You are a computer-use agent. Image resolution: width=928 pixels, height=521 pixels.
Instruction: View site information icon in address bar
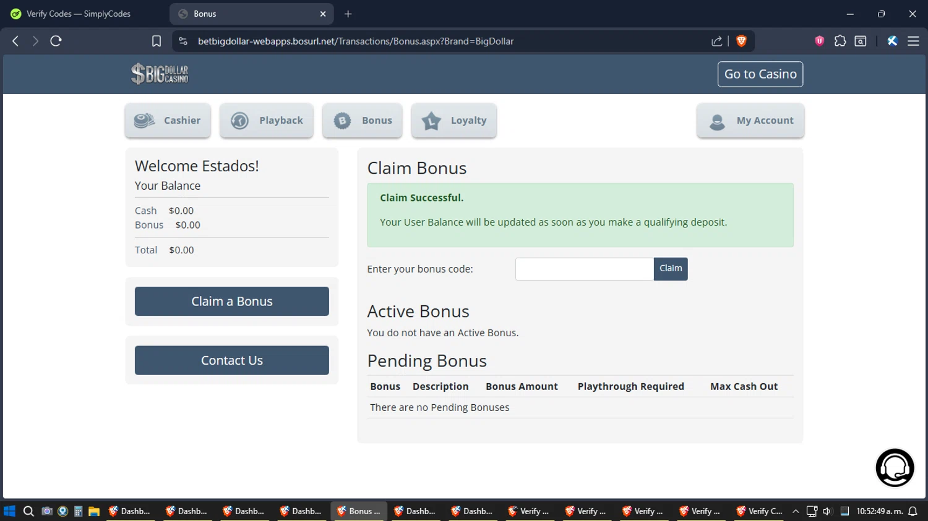(183, 41)
